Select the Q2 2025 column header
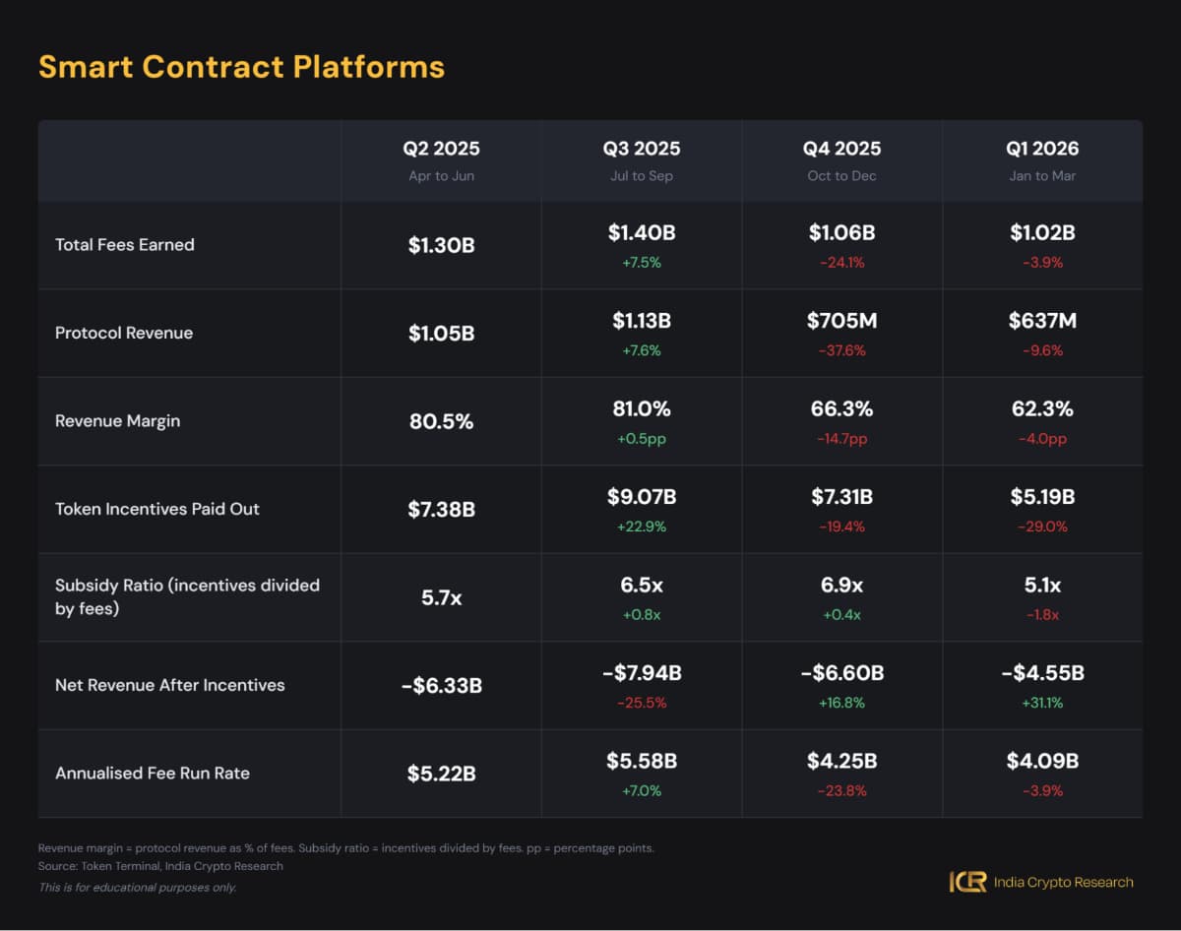 tap(441, 149)
